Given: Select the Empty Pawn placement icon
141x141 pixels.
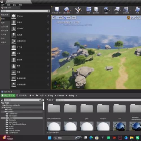Looking at the screenshot, I should click(14, 28).
